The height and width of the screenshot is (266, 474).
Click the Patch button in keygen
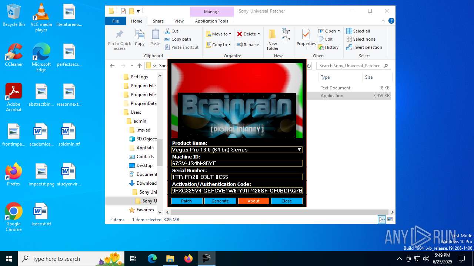(187, 201)
